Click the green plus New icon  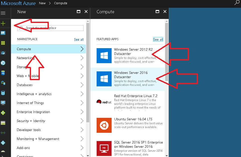3,23
